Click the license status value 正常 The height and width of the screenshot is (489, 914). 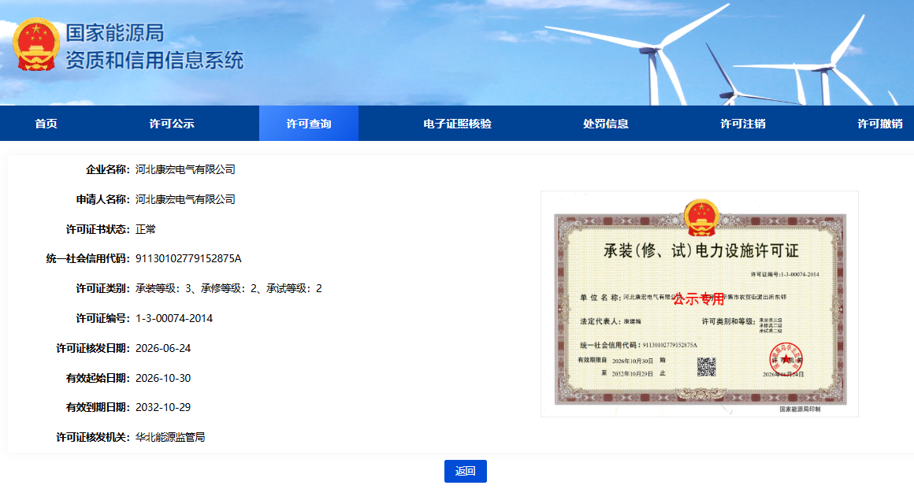pos(146,229)
